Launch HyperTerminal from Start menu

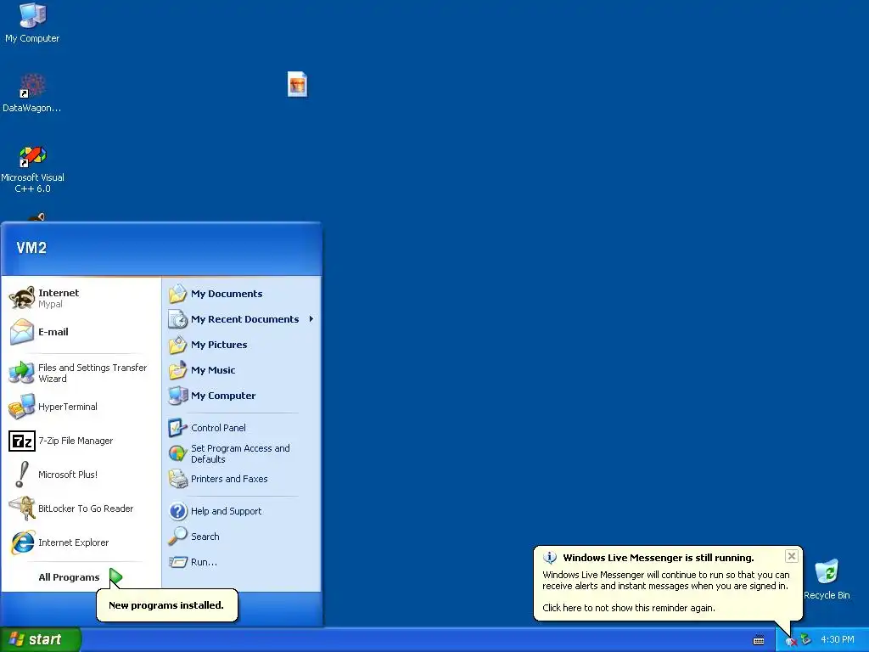(x=81, y=407)
